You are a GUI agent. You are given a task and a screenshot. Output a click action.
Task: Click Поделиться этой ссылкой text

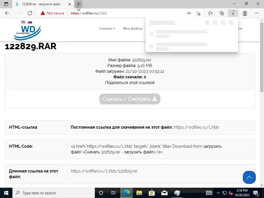coord(130,83)
